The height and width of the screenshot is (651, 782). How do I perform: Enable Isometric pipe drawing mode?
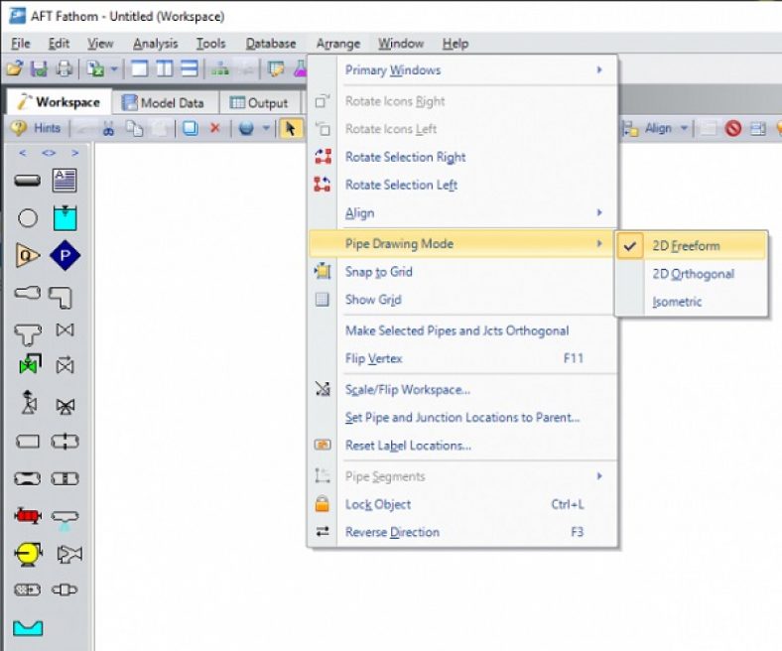pos(677,302)
